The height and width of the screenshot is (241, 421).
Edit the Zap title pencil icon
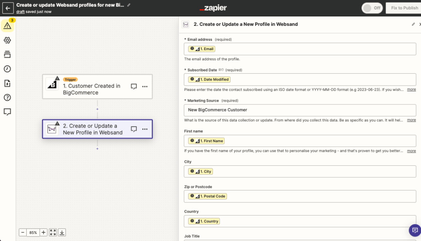[x=129, y=5]
